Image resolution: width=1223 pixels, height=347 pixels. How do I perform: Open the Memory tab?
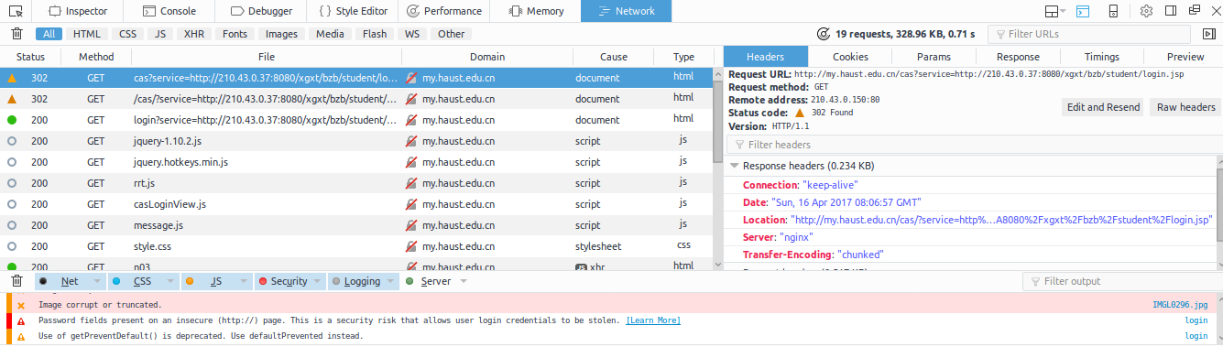[x=536, y=11]
